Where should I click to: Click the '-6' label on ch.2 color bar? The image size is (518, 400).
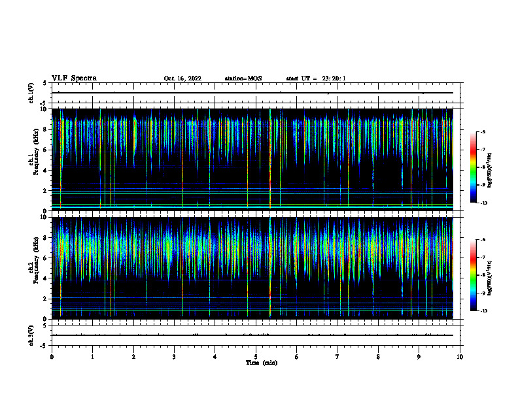[483, 240]
